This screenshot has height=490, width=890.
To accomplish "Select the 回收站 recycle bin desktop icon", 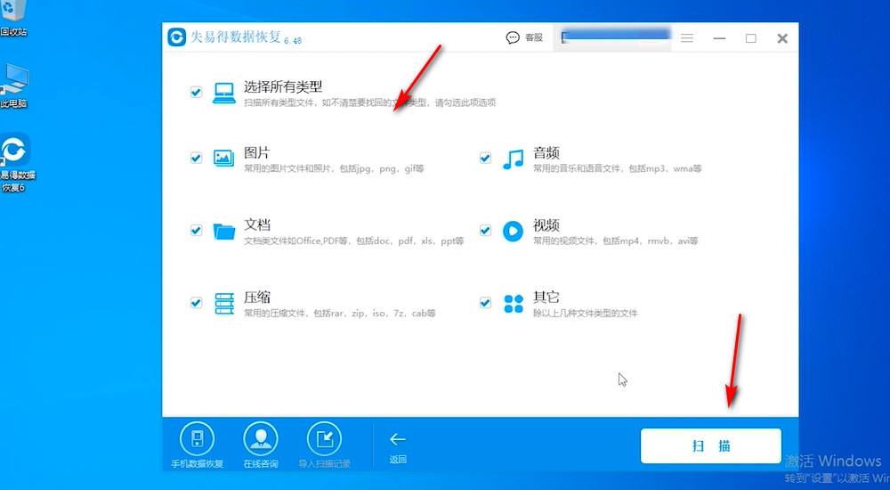I will coord(13,18).
